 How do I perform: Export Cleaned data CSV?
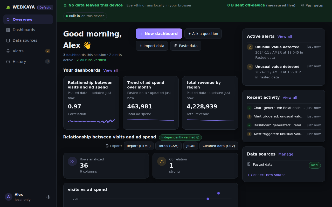[219, 146]
